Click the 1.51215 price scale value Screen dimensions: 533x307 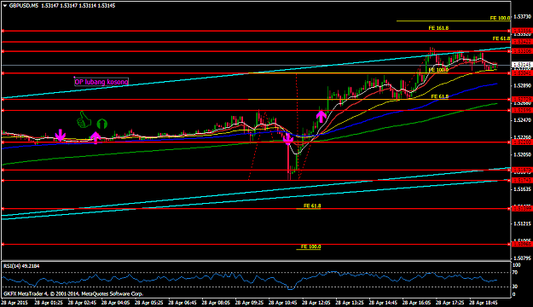coord(523,223)
